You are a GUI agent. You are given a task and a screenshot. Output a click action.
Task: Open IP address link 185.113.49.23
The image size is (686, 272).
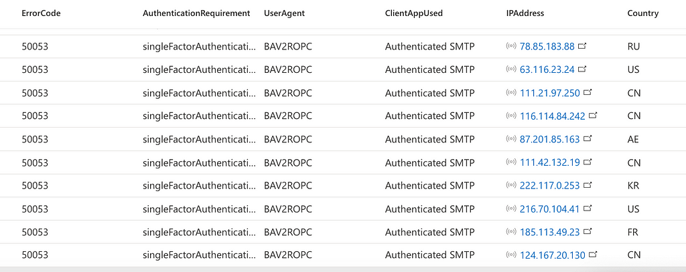(x=549, y=233)
